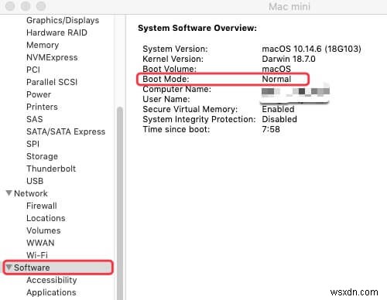This screenshot has height=300, width=387.
Task: Click the User Name label
Action: point(166,99)
